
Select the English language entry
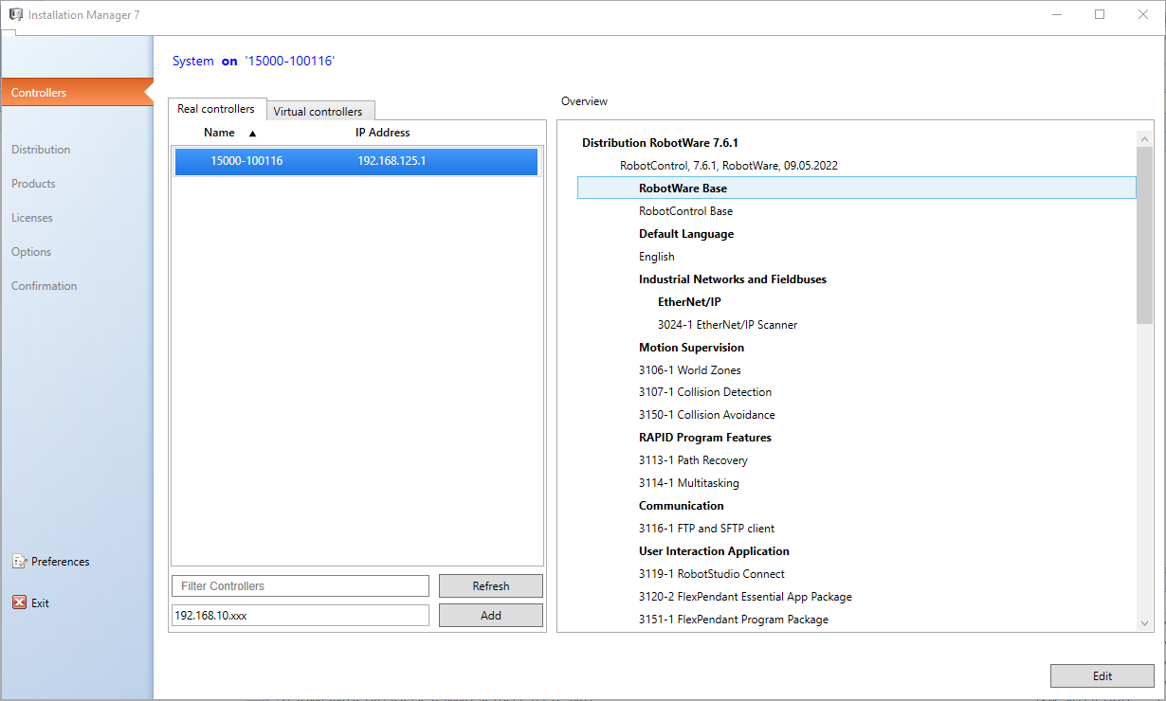[x=657, y=257]
